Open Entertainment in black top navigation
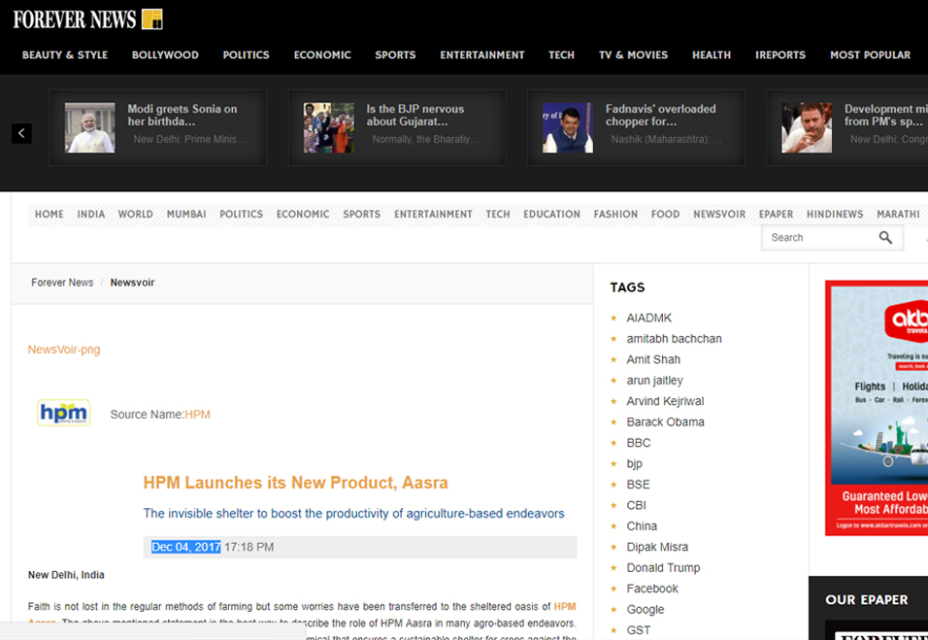 (482, 55)
